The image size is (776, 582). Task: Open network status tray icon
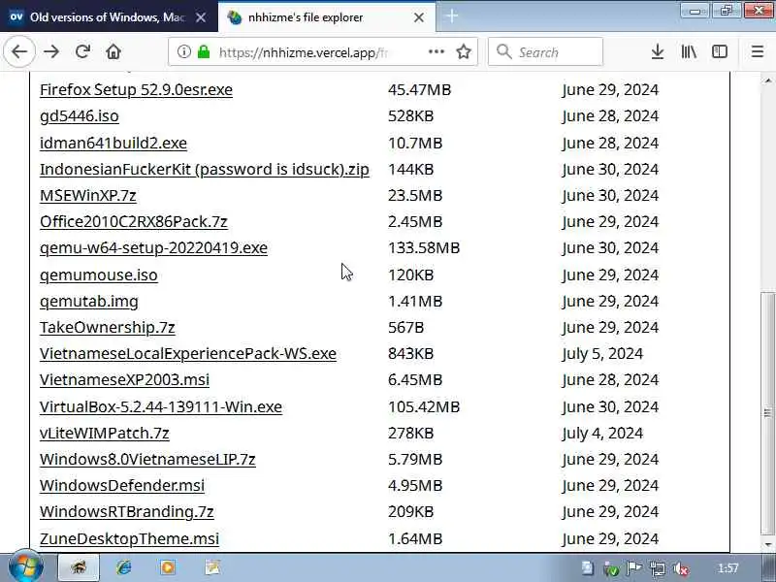658,568
